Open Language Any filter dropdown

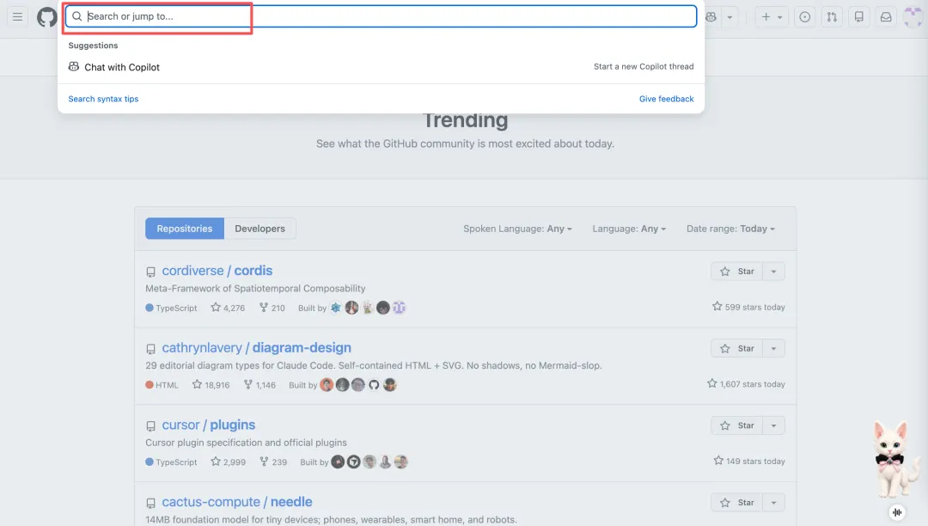click(x=629, y=229)
